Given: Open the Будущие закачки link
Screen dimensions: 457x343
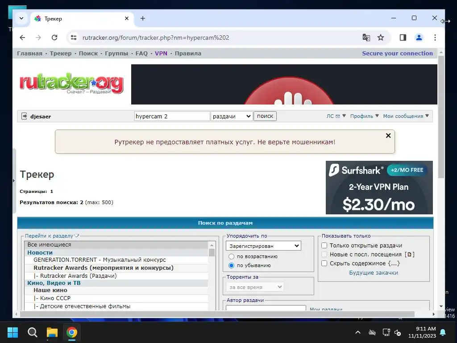Looking at the screenshot, I should coord(374,273).
